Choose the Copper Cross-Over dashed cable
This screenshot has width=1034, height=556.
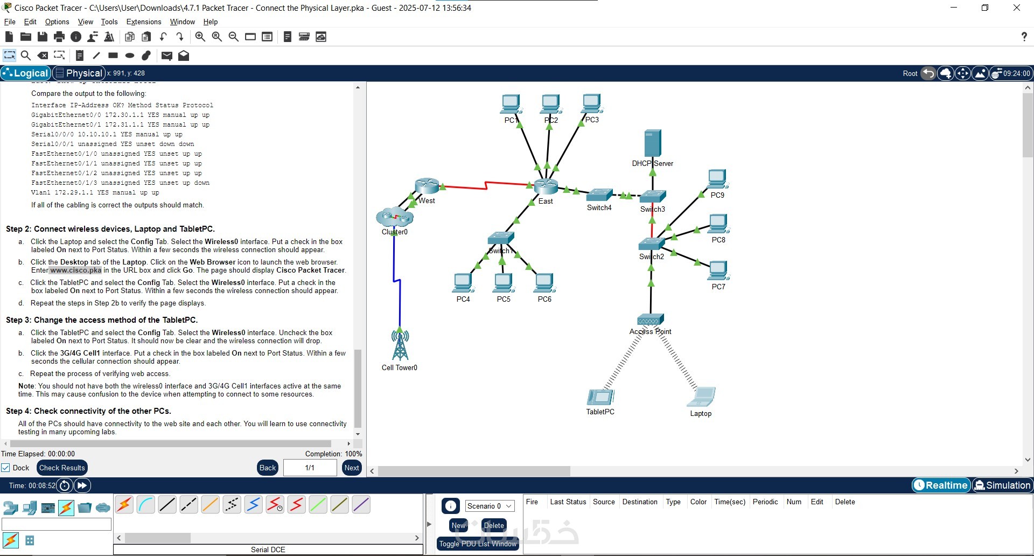pyautogui.click(x=189, y=505)
